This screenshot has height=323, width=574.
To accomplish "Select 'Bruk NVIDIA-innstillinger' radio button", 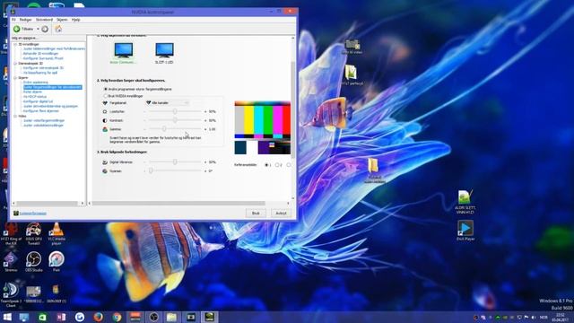I will 106,96.
